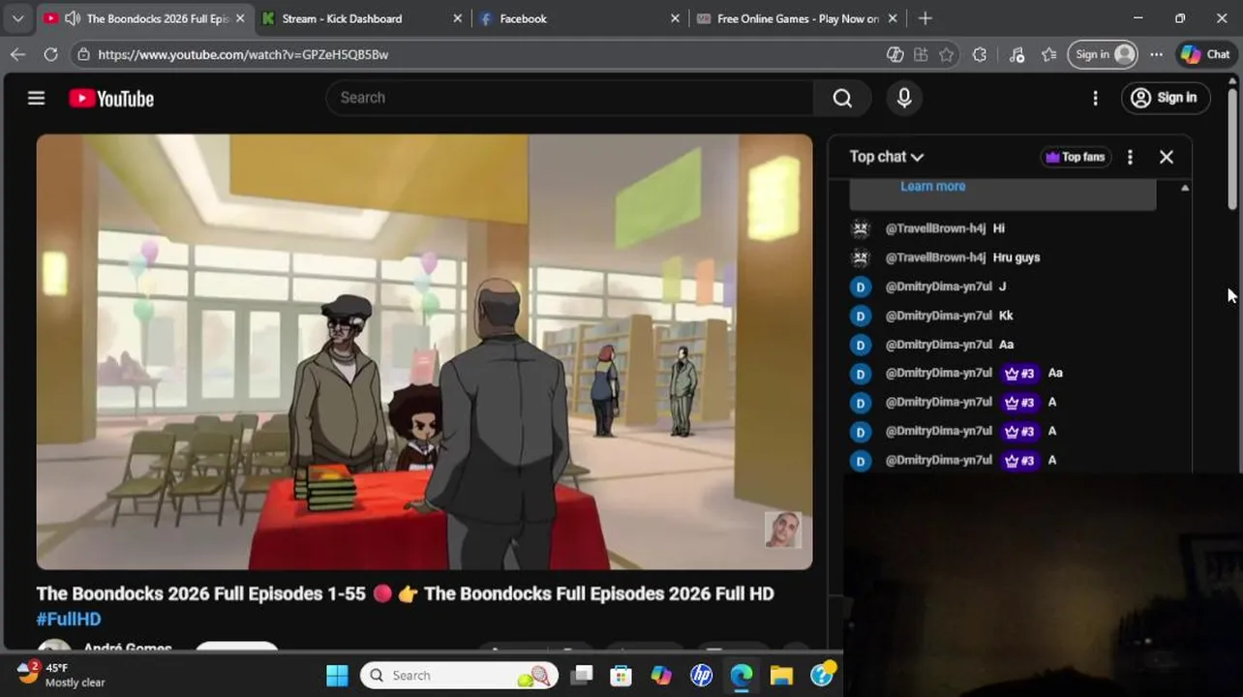
Task: Switch to the Stream - Kick Dashboard tab
Action: (x=342, y=18)
